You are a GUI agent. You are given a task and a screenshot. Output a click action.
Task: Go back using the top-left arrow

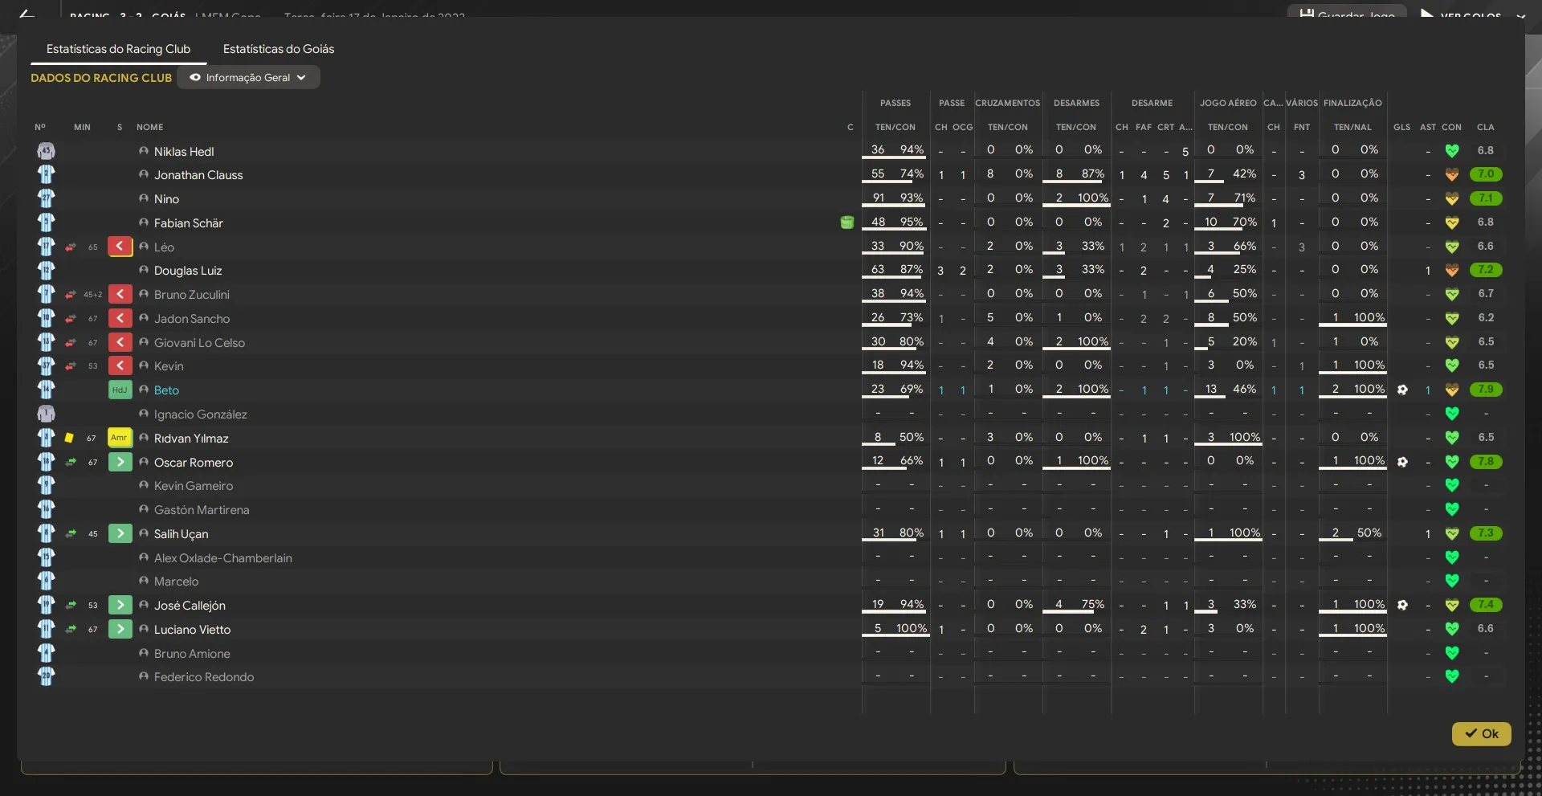[x=27, y=13]
